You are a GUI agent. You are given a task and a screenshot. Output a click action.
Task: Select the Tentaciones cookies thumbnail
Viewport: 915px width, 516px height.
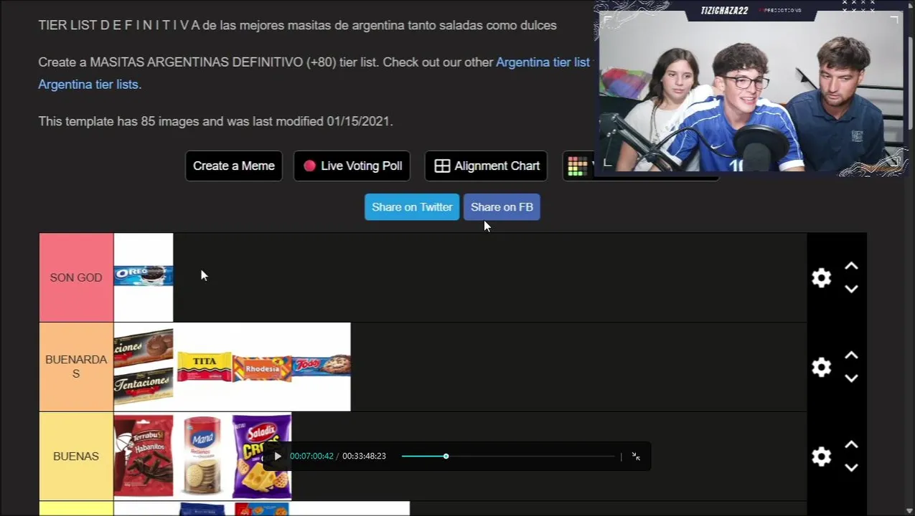coord(144,367)
